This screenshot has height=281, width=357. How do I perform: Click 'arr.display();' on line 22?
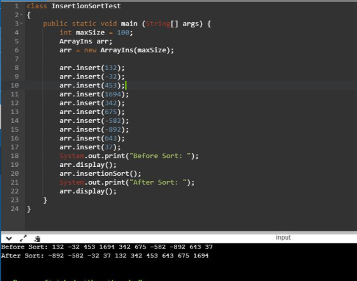pyautogui.click(x=88, y=191)
